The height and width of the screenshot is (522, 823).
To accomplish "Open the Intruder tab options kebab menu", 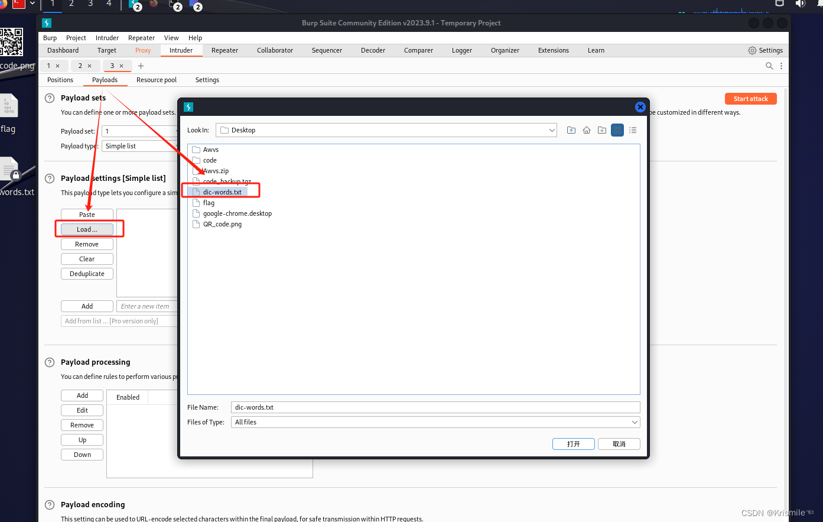I will (x=781, y=66).
